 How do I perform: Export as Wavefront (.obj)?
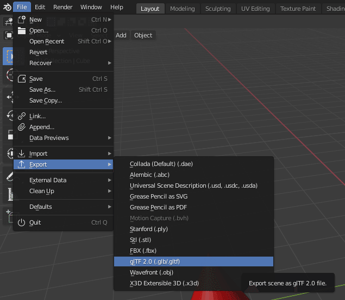193,272
